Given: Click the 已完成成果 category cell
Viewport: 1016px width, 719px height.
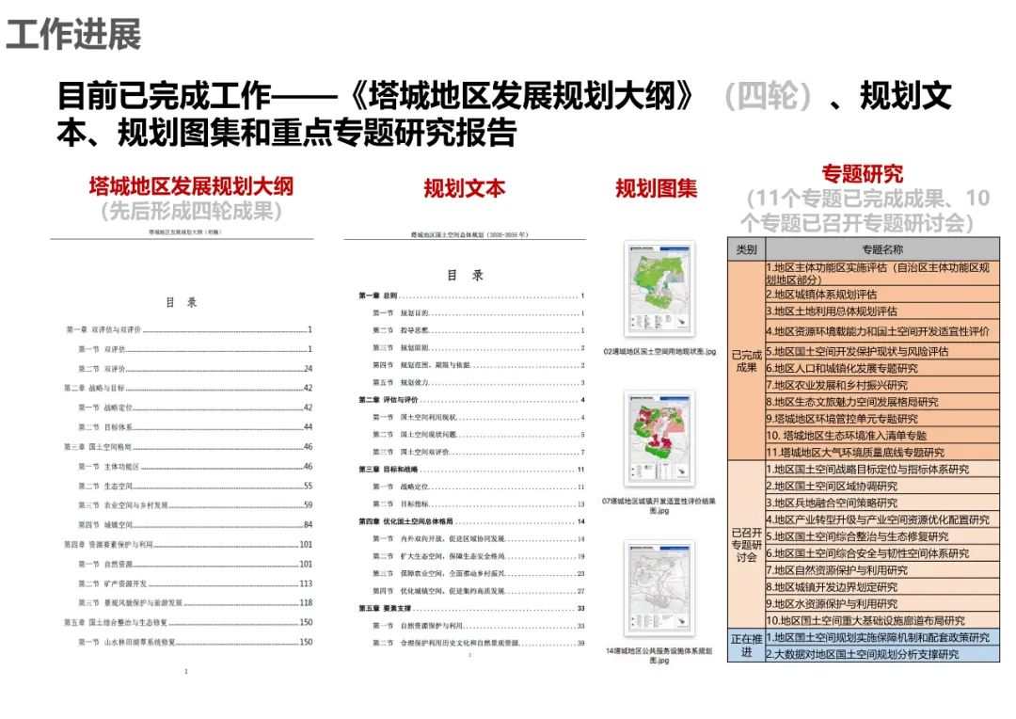Looking at the screenshot, I should [x=746, y=360].
